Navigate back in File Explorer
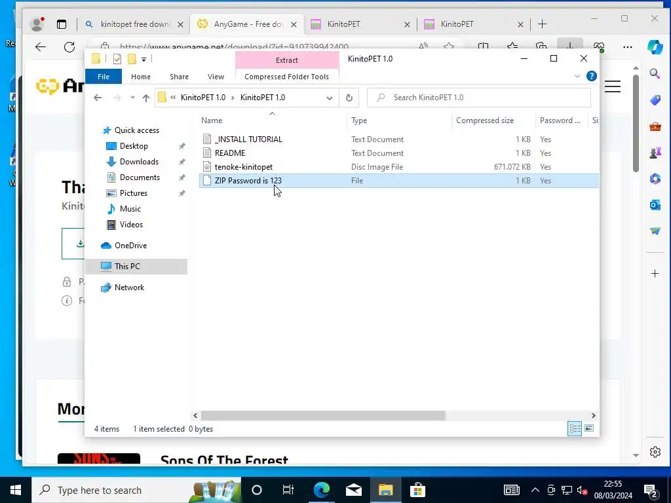 (98, 98)
